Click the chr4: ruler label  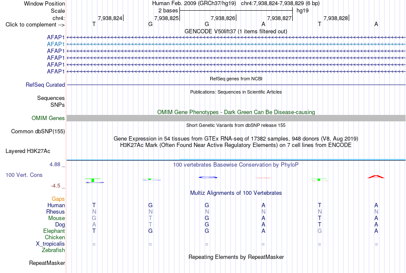click(59, 18)
